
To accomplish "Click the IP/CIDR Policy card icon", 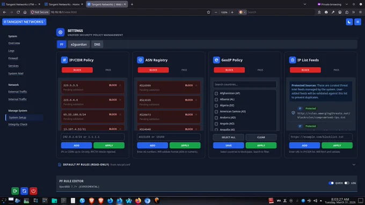I will point(64,60).
